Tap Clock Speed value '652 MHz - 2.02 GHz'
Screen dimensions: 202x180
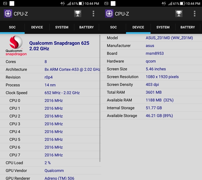coord(62,93)
